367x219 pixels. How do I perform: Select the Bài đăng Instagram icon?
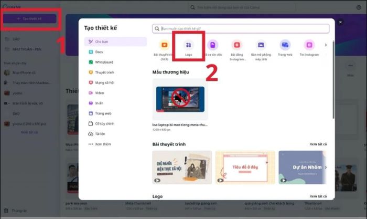237,45
